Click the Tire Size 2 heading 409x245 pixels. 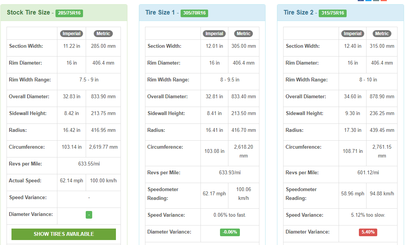[298, 13]
